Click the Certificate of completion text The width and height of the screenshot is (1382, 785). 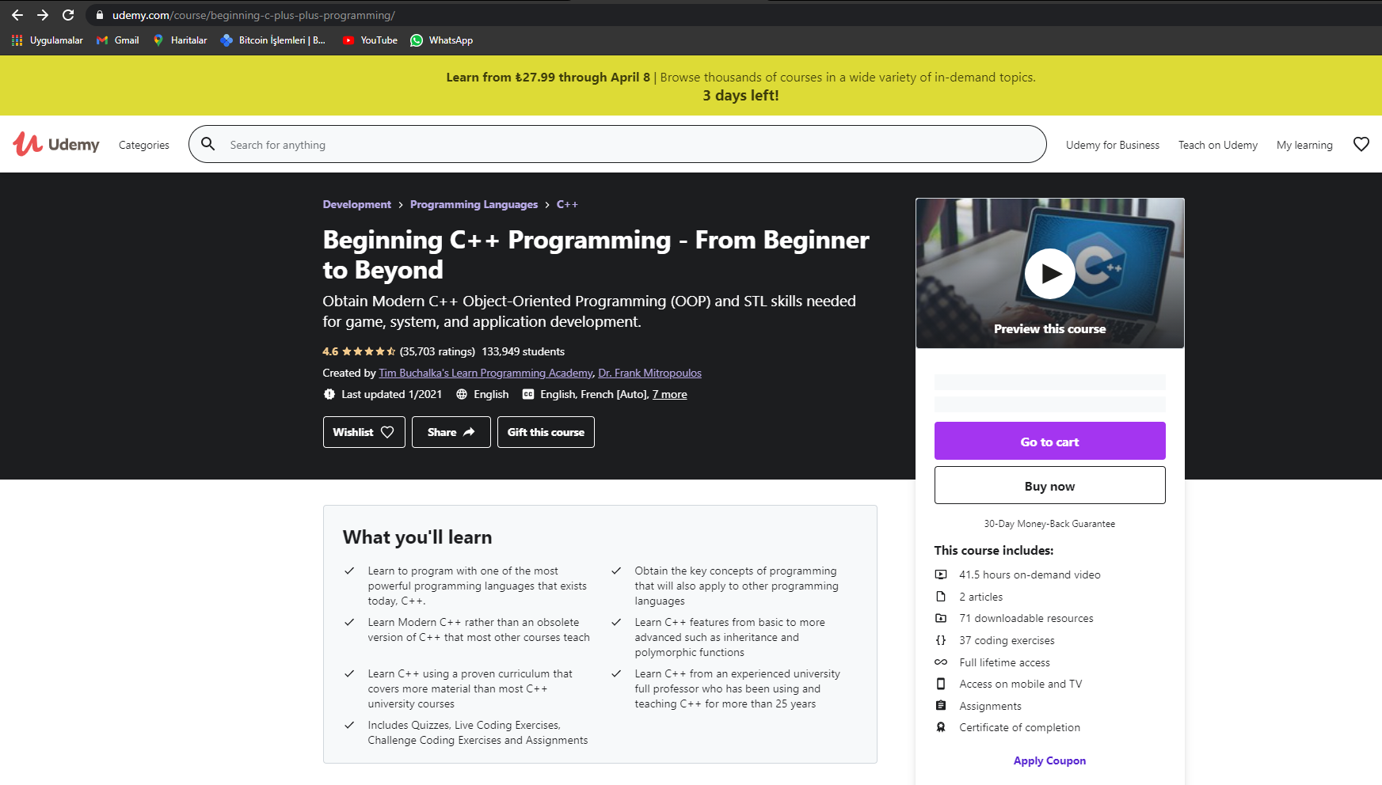pyautogui.click(x=1020, y=727)
